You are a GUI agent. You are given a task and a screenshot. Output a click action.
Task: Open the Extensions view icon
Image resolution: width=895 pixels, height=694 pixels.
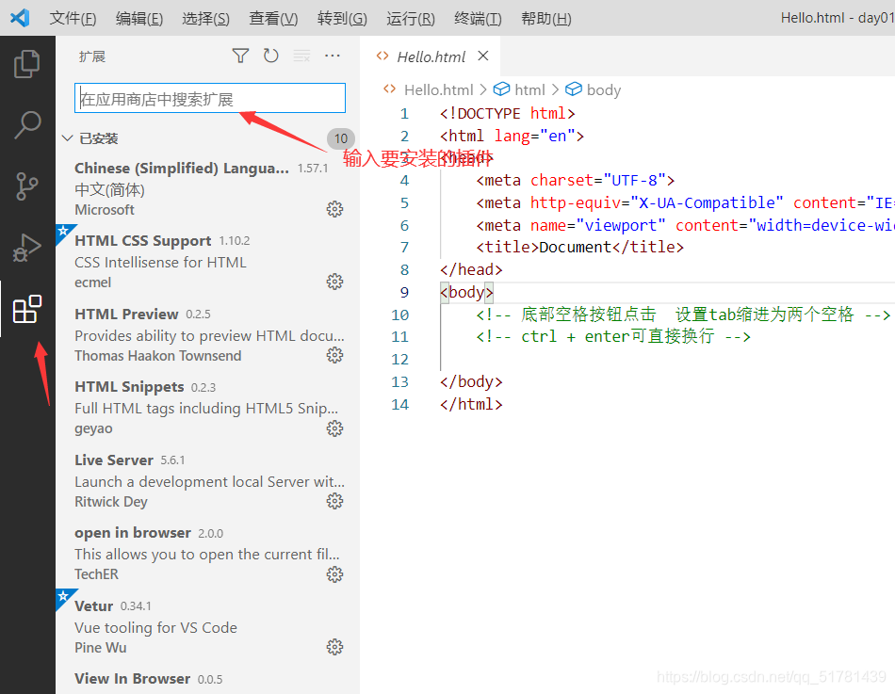click(x=26, y=309)
